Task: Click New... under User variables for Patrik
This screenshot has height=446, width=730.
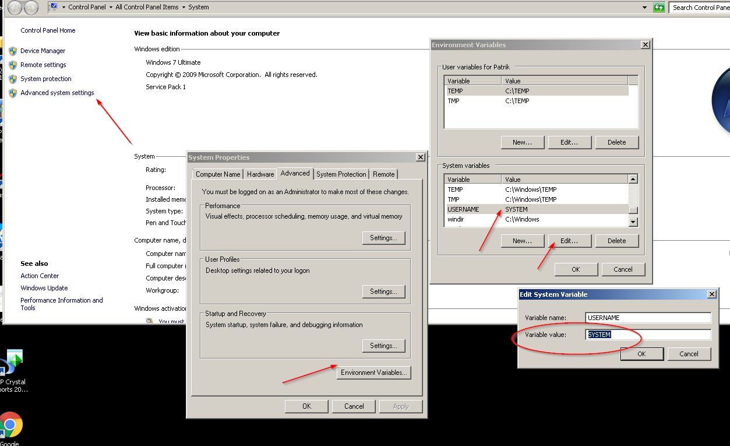Action: point(522,142)
